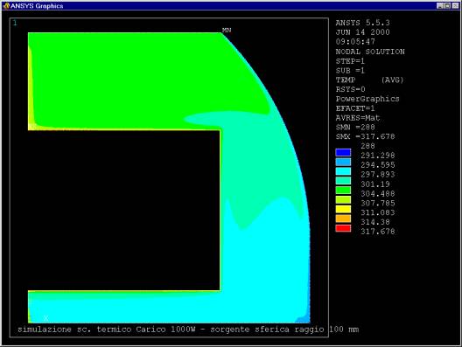Click the dark blue 288 legend swatch
This screenshot has height=347, width=462.
pos(343,152)
